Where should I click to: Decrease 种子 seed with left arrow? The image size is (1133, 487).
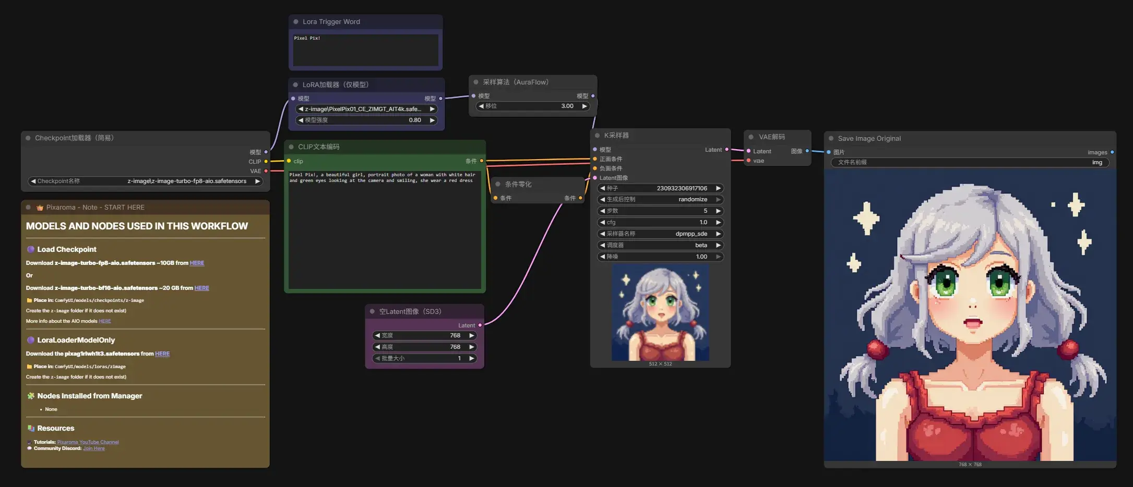click(x=602, y=189)
